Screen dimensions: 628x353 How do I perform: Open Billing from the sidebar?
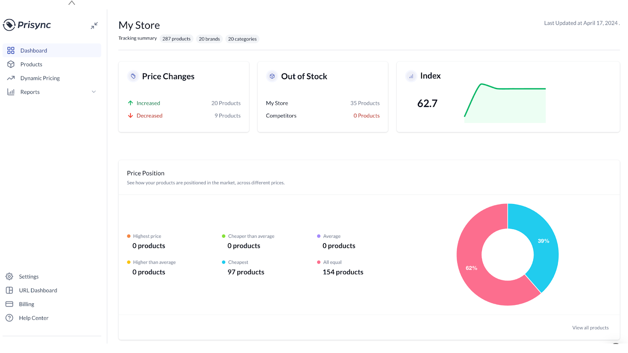click(26, 304)
